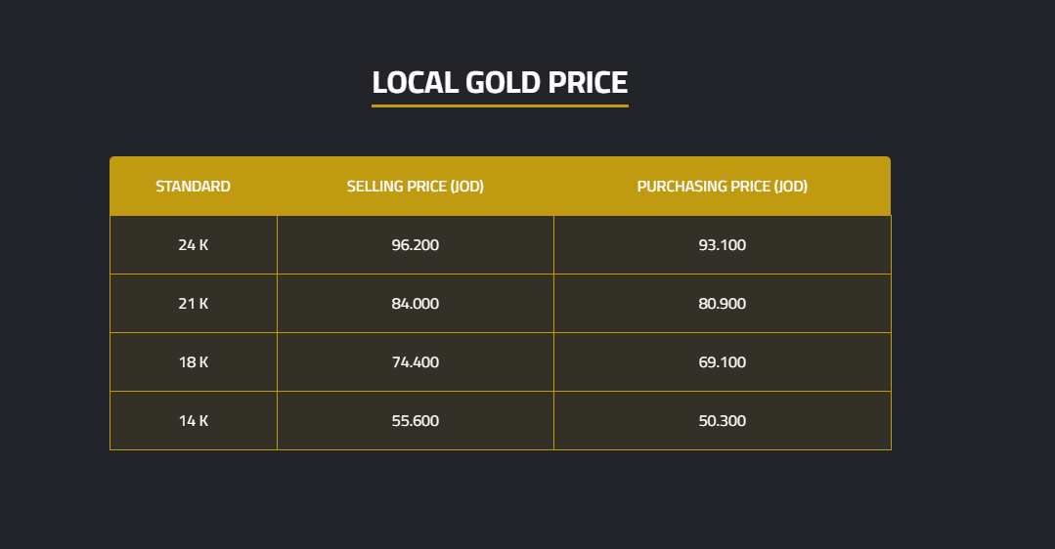Select the 24 K standard cell
1055x549 pixels.
pyautogui.click(x=194, y=245)
